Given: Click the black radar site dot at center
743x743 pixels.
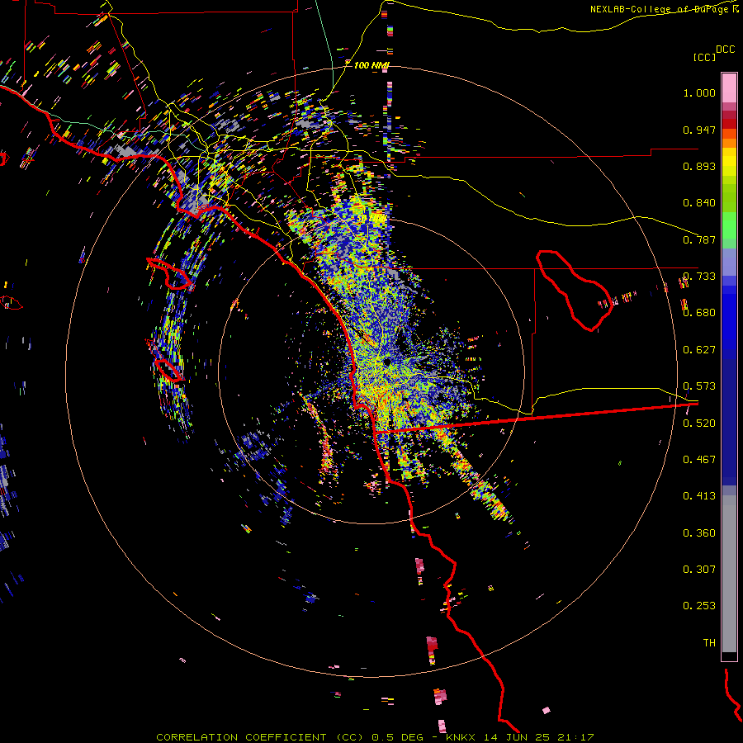Looking at the screenshot, I should pos(387,362).
